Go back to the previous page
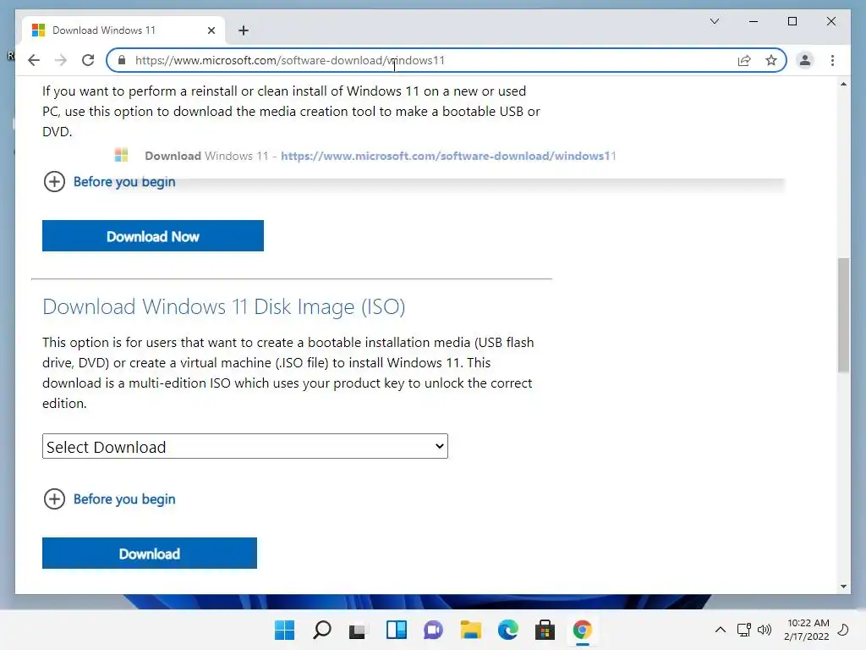The height and width of the screenshot is (650, 866). (34, 60)
